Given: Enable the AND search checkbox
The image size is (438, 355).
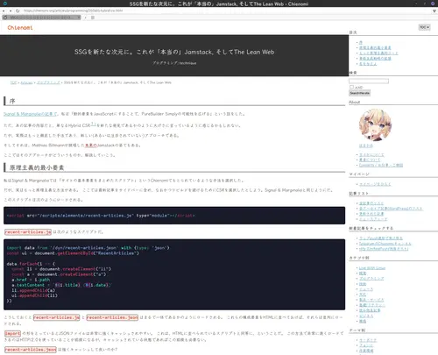Looking at the screenshot, I should pos(351,87).
